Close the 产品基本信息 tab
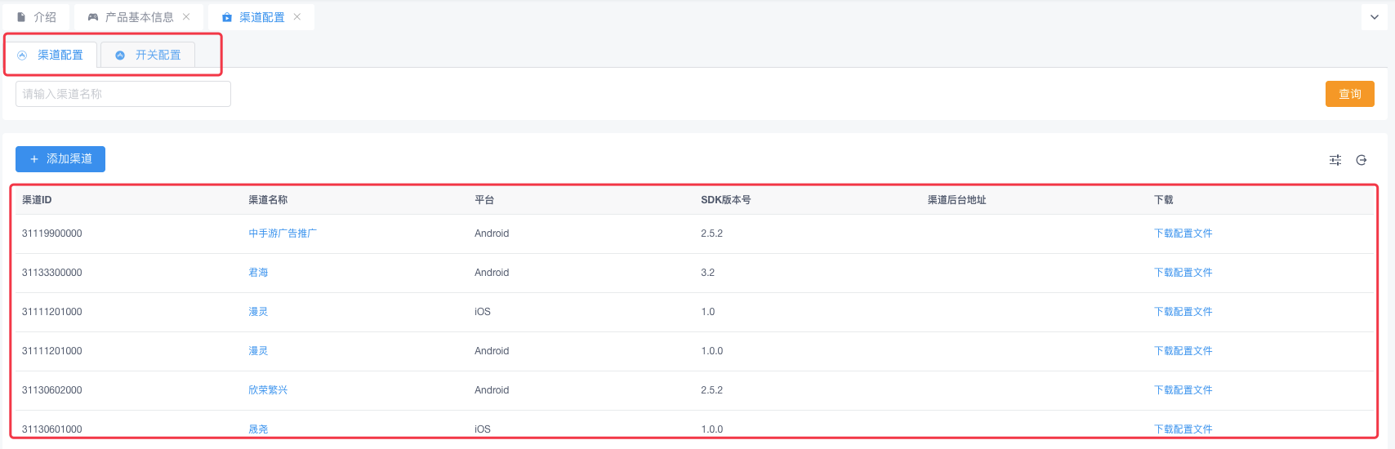The width and height of the screenshot is (1395, 449). click(186, 17)
